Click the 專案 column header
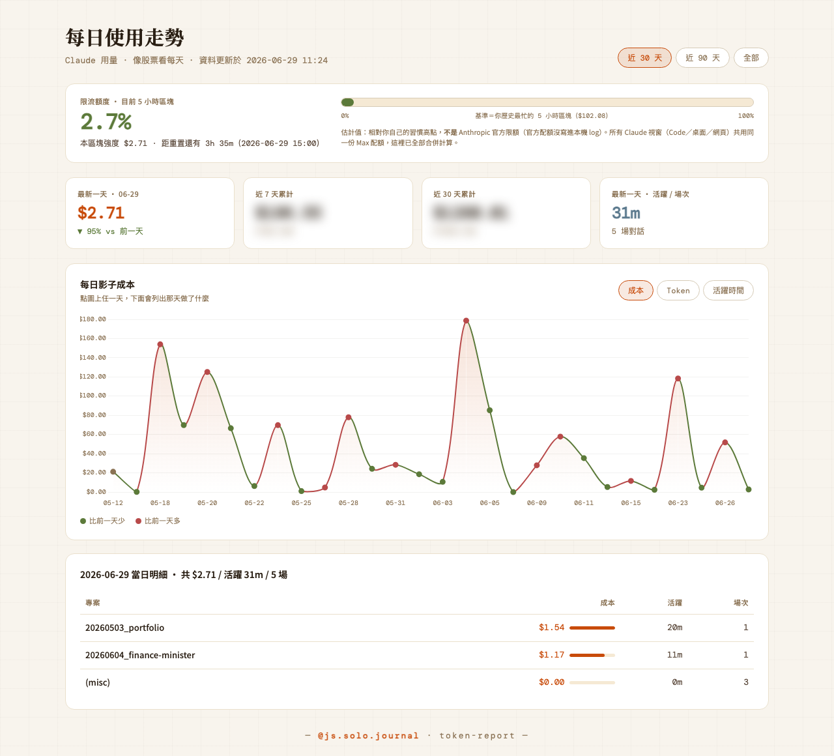Viewport: 834px width, 756px height. click(93, 603)
